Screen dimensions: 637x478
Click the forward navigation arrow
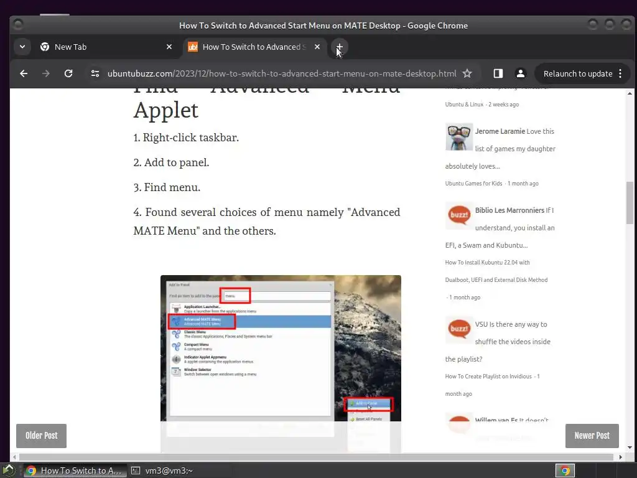click(46, 73)
